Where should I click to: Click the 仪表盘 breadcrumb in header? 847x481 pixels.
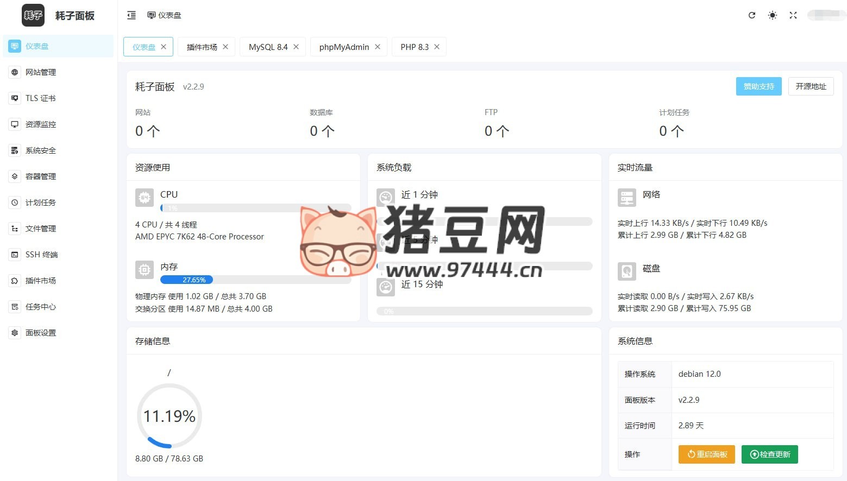click(164, 15)
